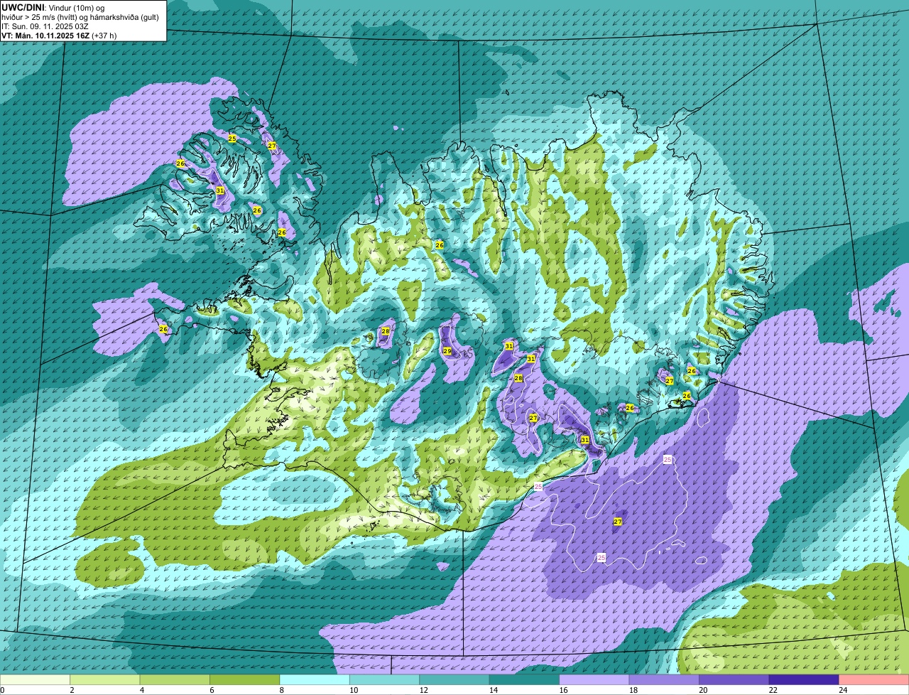The height and width of the screenshot is (695, 909).
Task: Click the legend tick label "2"
Action: [x=70, y=690]
